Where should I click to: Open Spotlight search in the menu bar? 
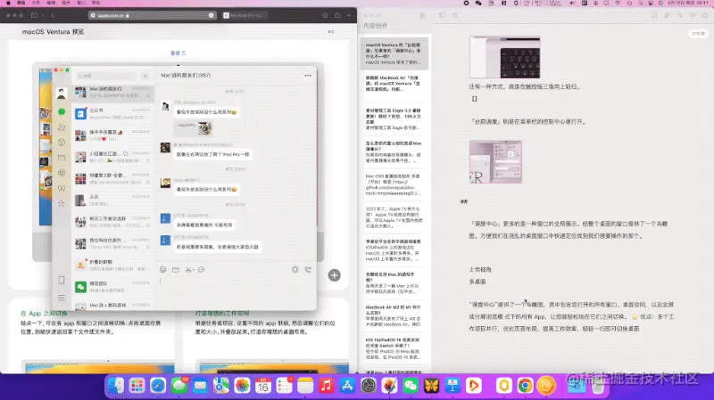(x=640, y=3)
